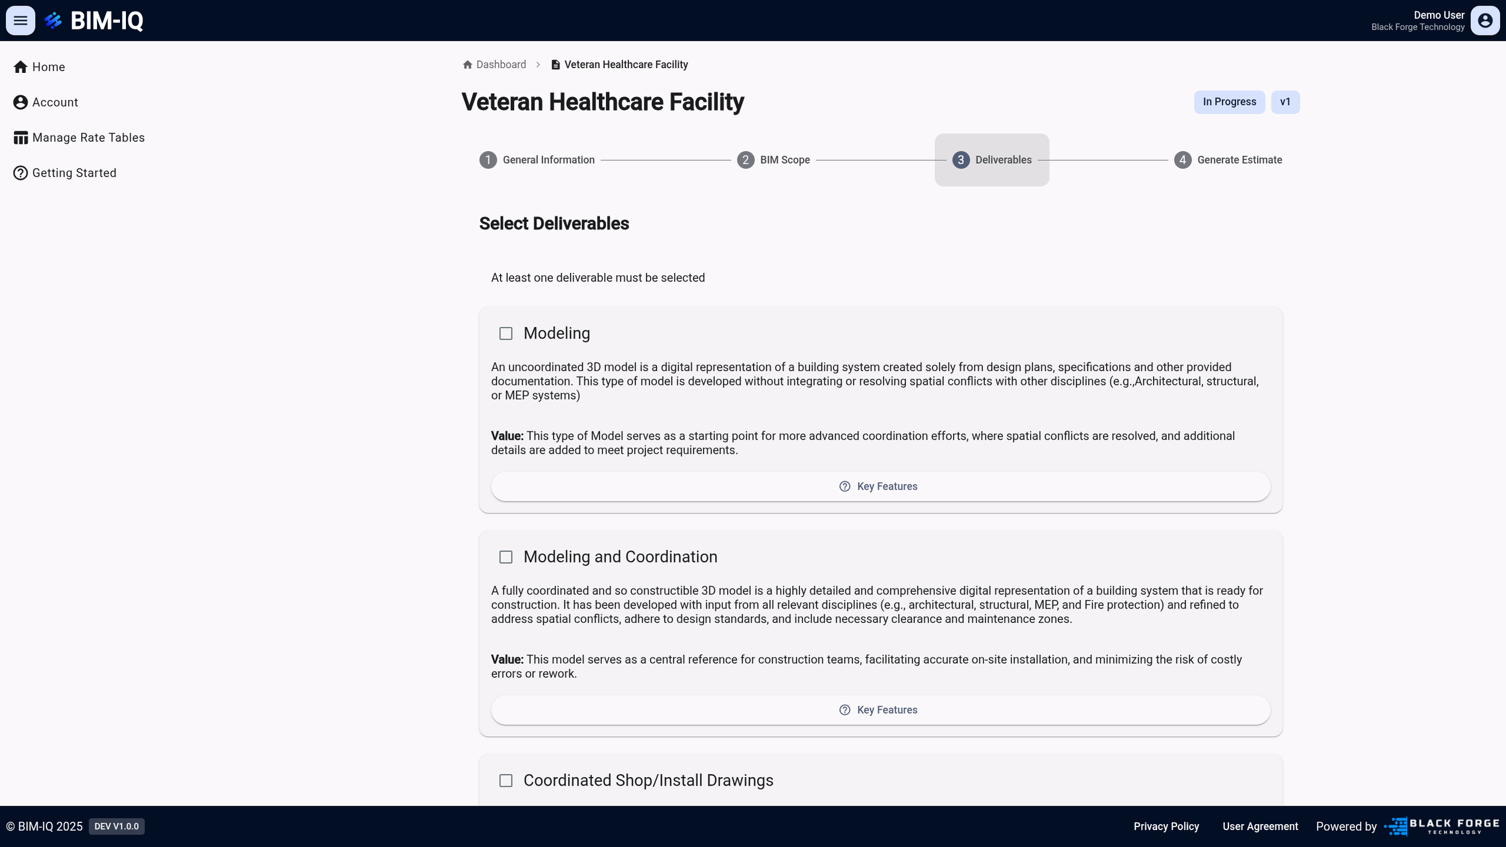Click the Home sidebar icon
Screen dimensions: 1506x847
pos(20,67)
